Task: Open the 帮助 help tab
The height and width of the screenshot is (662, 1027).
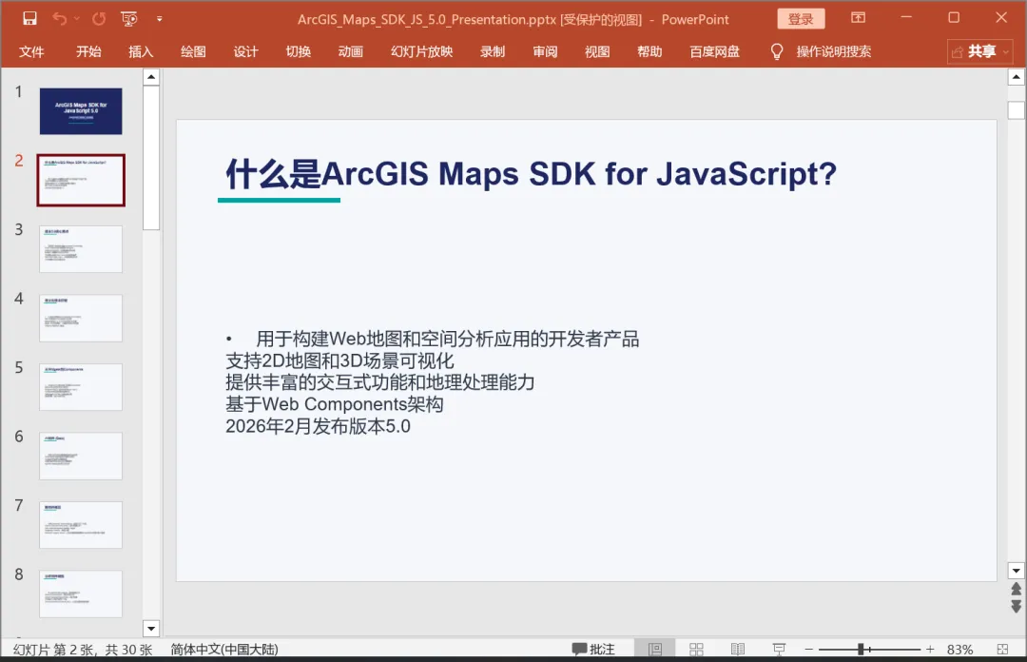Action: click(649, 51)
